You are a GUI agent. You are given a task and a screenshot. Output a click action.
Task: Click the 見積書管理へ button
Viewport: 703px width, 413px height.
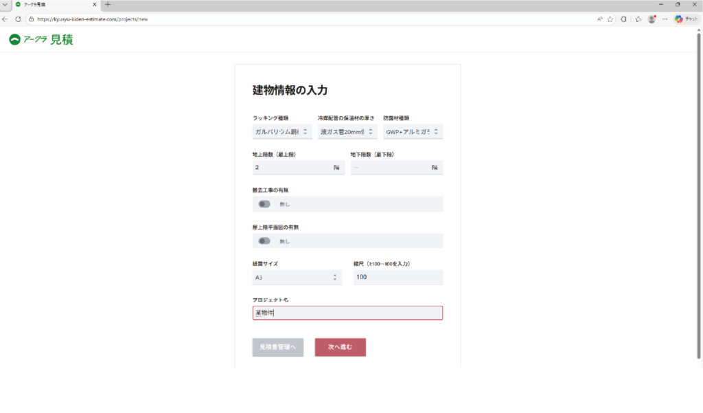point(277,348)
